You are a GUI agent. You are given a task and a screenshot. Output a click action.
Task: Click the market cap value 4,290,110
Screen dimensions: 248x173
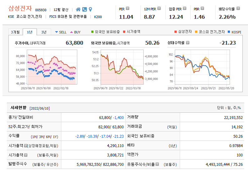point(115,146)
